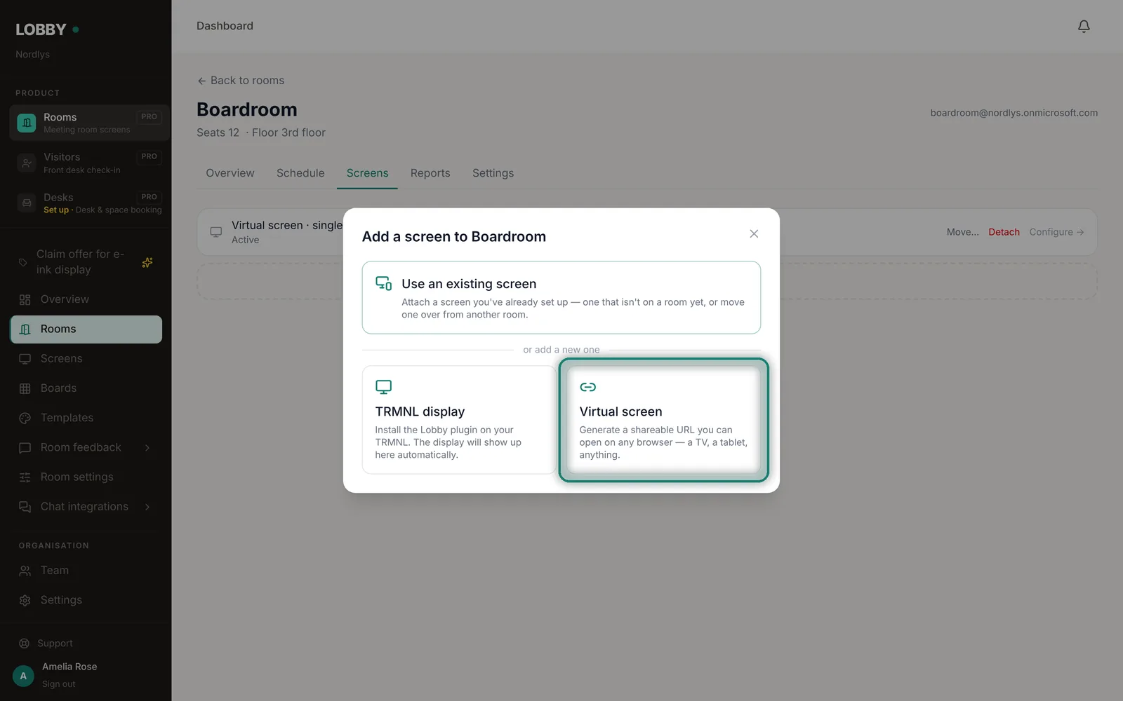Click the Team people icon
Viewport: 1123px width, 701px height.
click(x=25, y=571)
